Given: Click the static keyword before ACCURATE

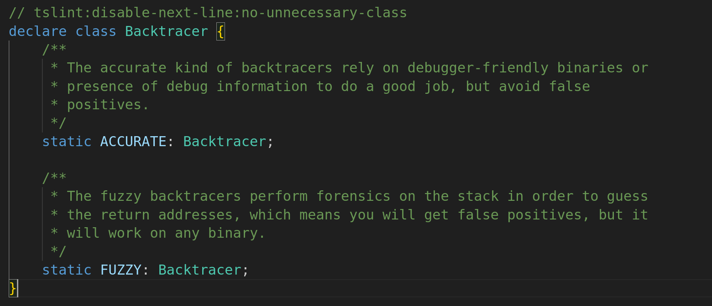Looking at the screenshot, I should click(x=67, y=142).
